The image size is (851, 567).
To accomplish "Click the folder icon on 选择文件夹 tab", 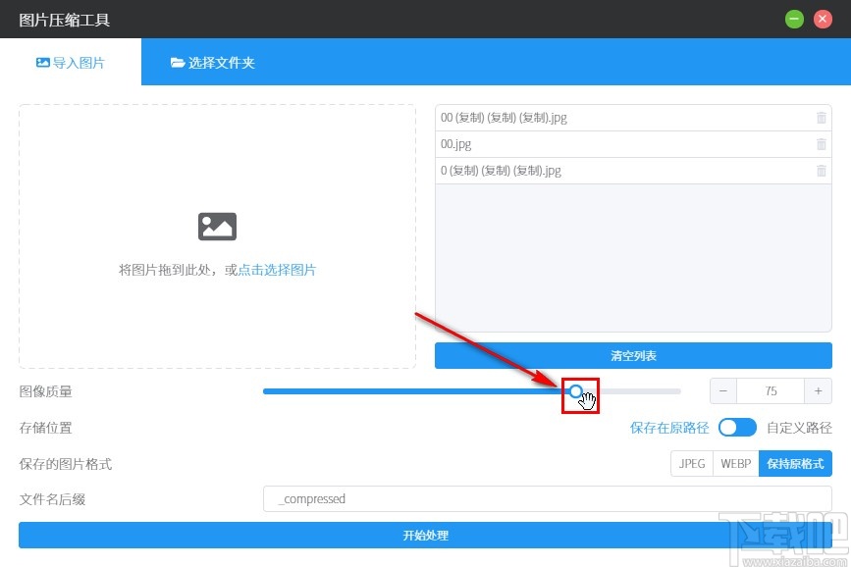I will (x=179, y=60).
